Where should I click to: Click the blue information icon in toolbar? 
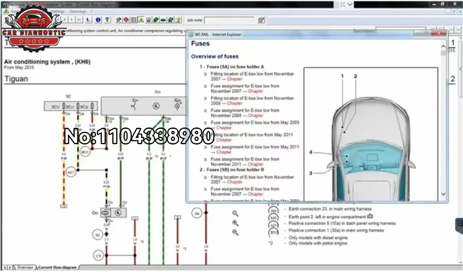coord(98,20)
